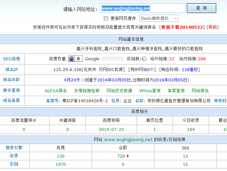Click the 查询 button
Viewport: 227px width, 171px height.
click(201, 8)
